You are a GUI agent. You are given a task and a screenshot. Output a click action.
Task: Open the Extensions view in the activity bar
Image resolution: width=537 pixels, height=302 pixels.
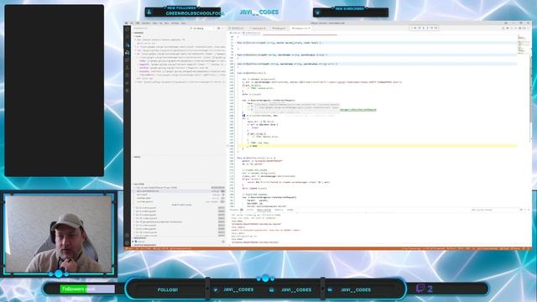coord(127,60)
